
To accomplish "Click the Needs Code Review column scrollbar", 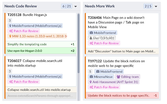I will pyautogui.click(x=79, y=43).
